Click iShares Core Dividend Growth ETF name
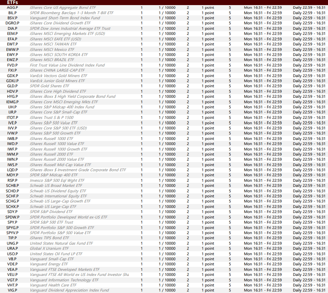The image size is (328, 293). tap(60, 23)
